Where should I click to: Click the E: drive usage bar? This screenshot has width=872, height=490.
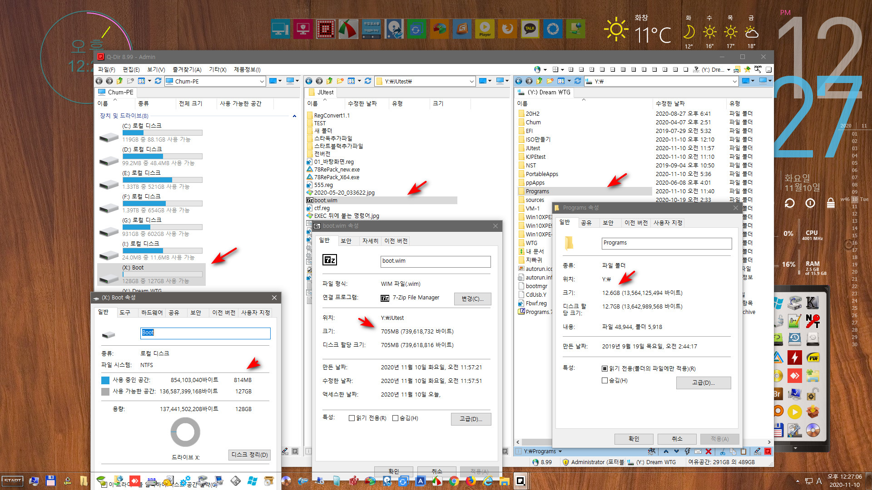click(162, 180)
